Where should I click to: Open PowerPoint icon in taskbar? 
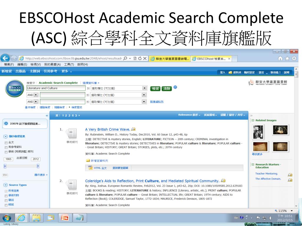[65, 218]
